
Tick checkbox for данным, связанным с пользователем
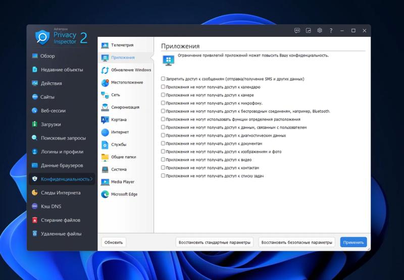[163, 127]
